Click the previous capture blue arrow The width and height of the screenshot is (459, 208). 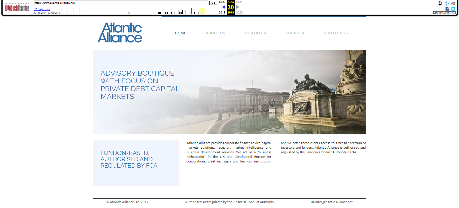coord(224,7)
